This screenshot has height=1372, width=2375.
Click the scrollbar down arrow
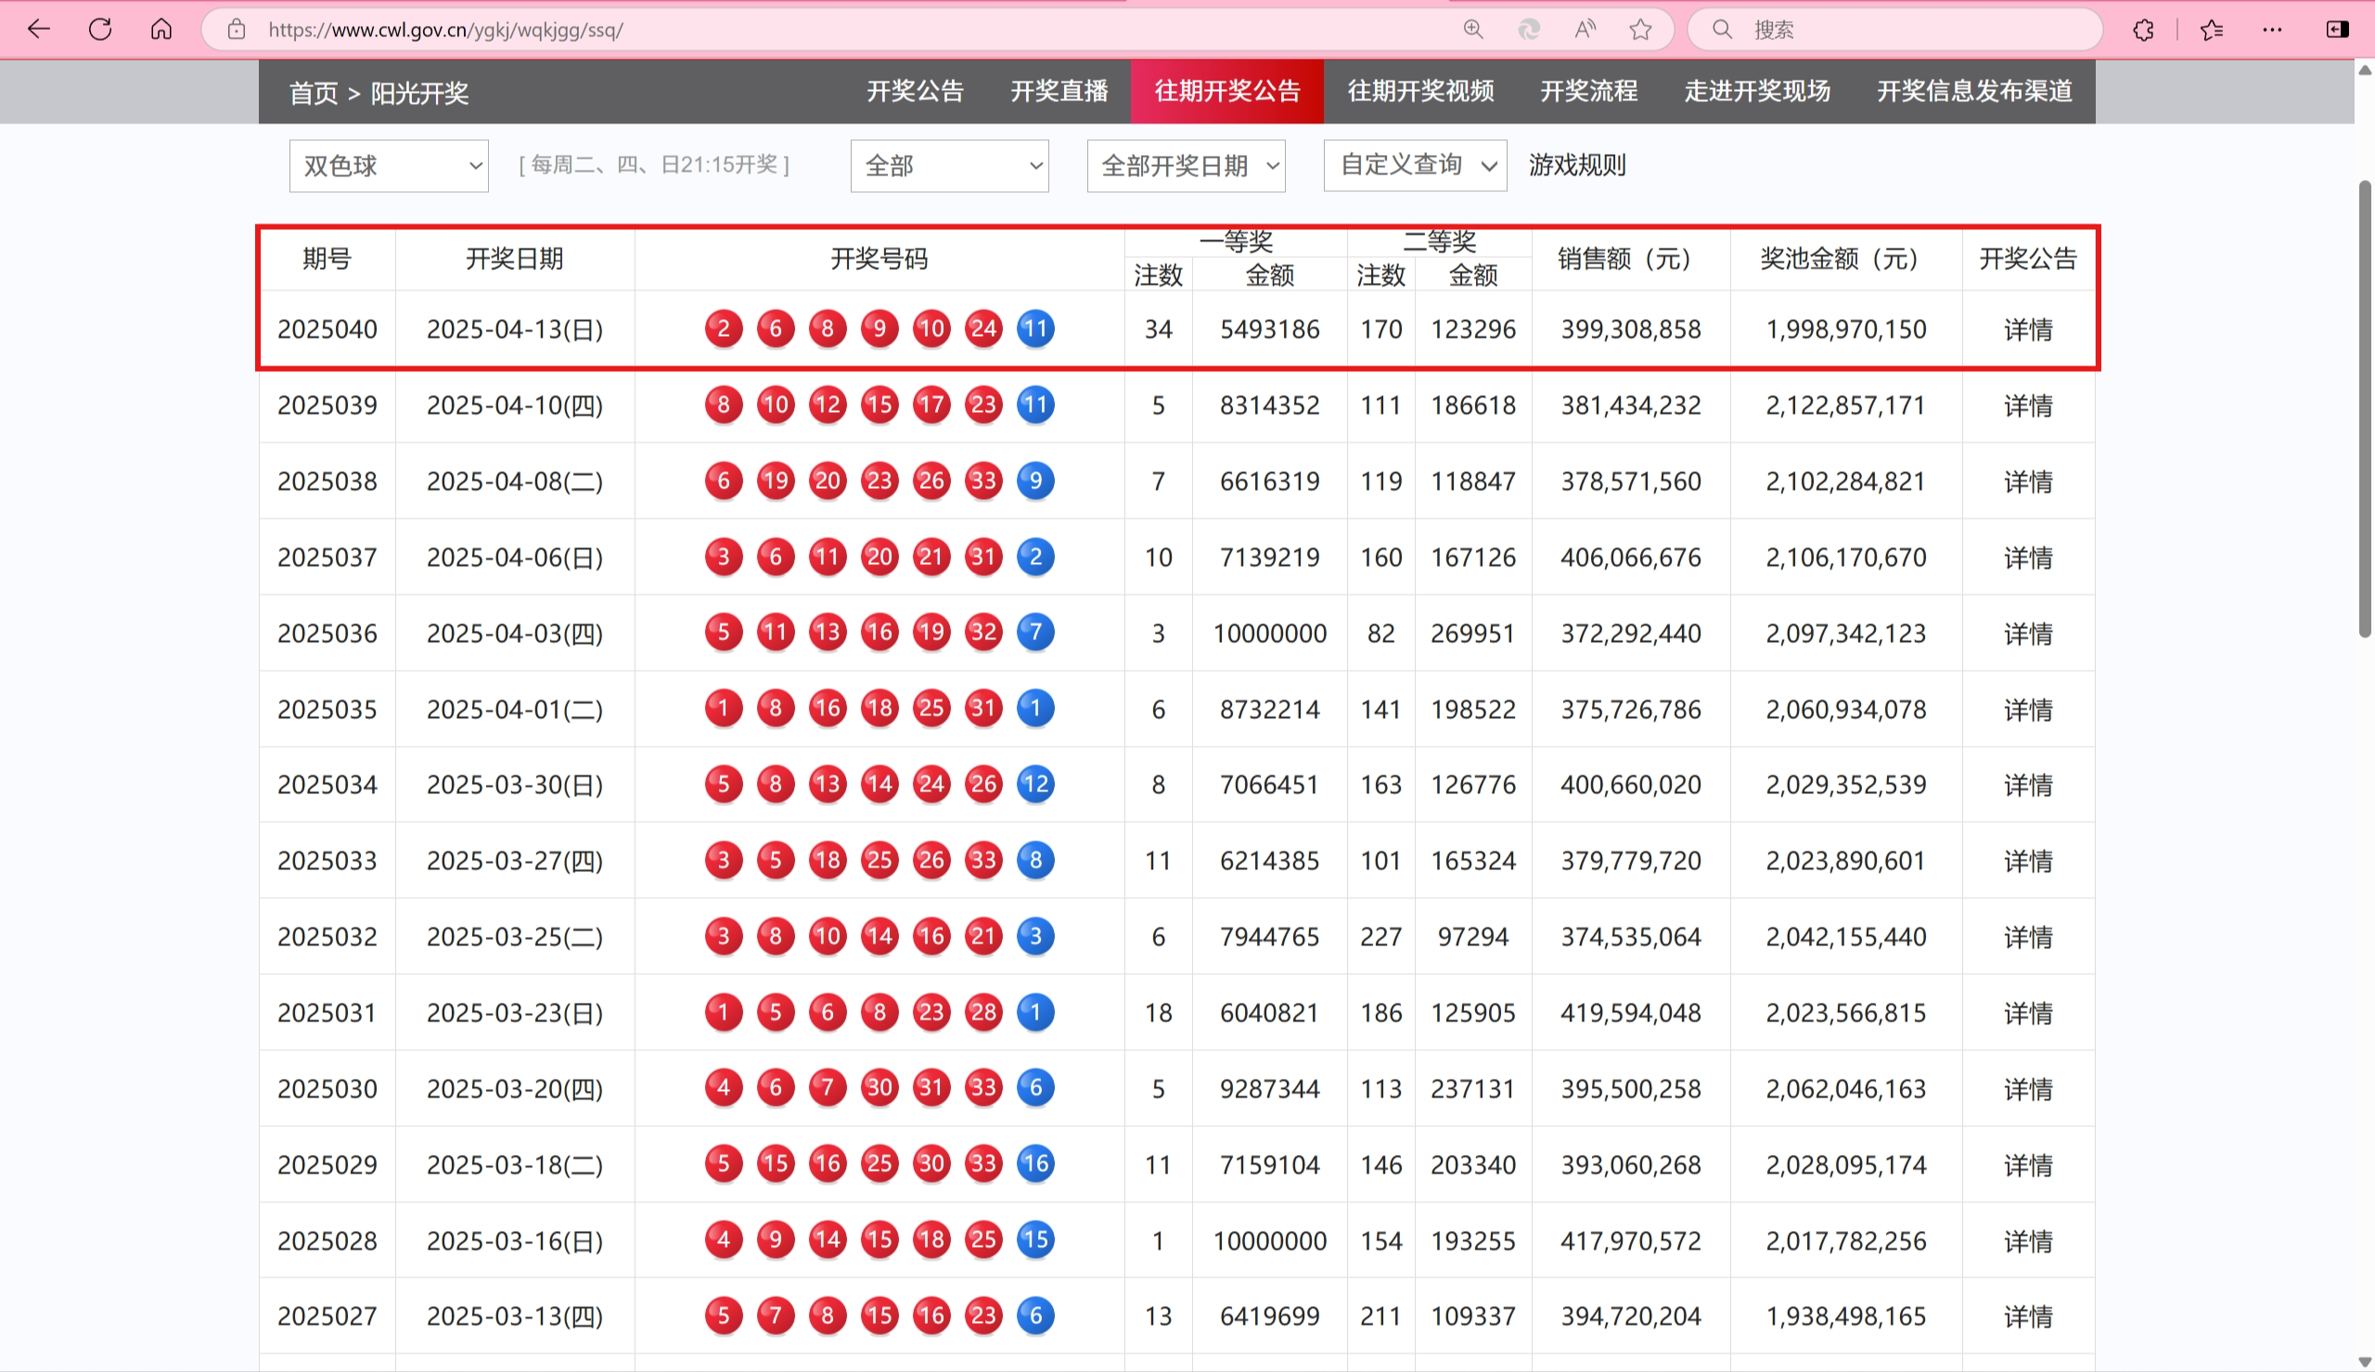2365,1362
